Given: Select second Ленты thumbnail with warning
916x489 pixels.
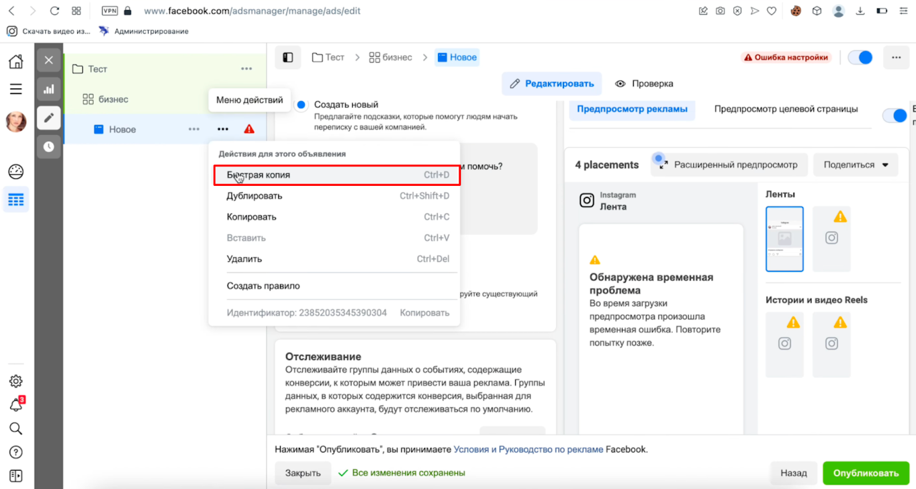Looking at the screenshot, I should [x=831, y=239].
